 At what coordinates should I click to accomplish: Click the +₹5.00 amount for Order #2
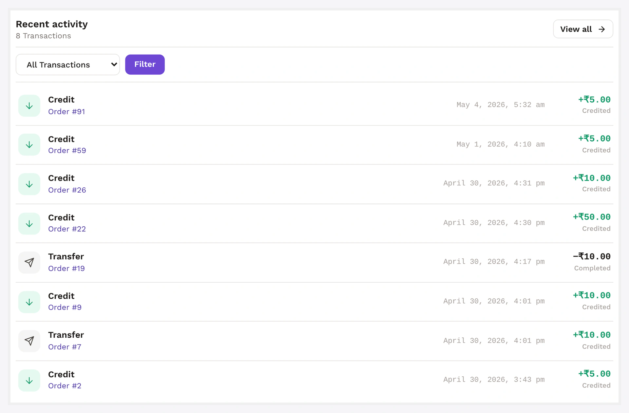(x=594, y=374)
